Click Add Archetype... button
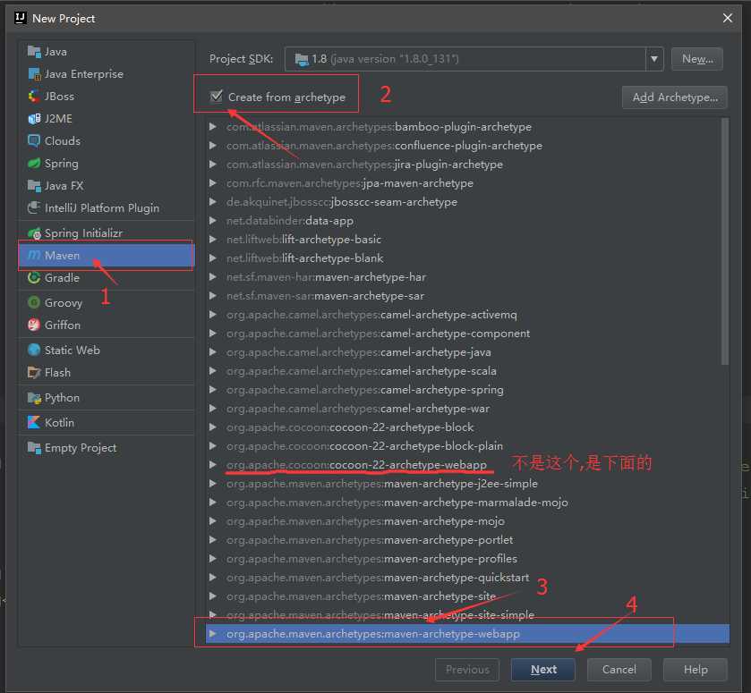This screenshot has width=751, height=693. pyautogui.click(x=675, y=97)
